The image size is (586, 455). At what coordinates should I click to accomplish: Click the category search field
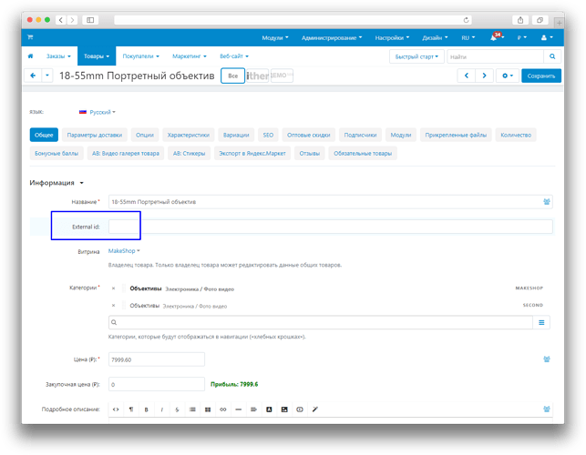click(x=321, y=322)
